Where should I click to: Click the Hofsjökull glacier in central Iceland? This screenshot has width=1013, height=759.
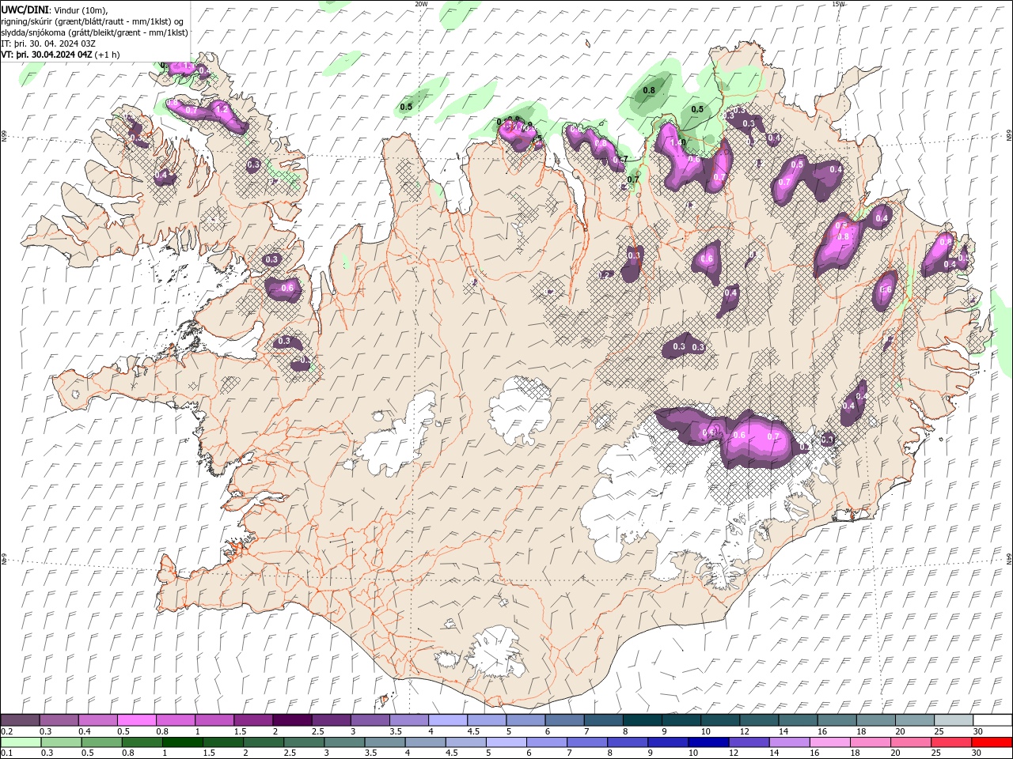point(520,411)
